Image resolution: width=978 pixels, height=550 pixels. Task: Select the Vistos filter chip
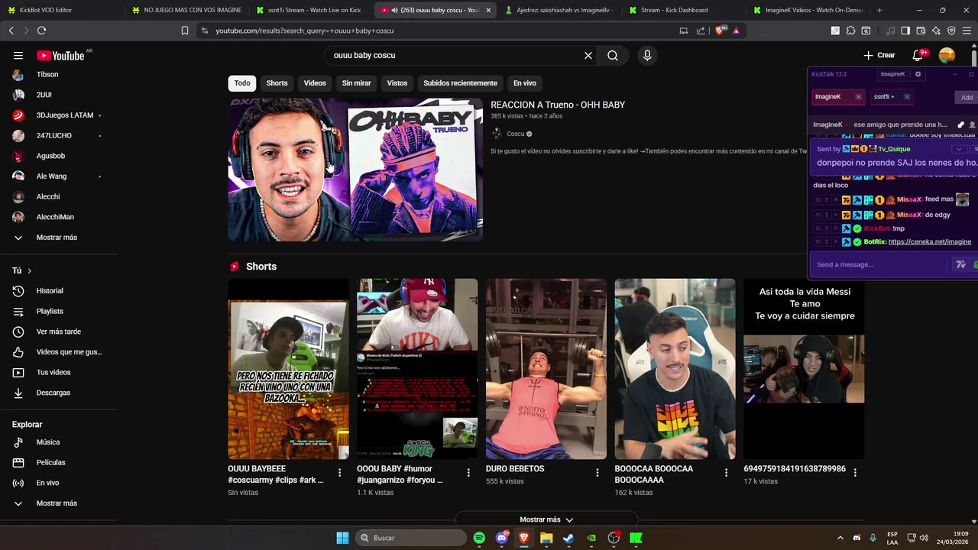(x=397, y=83)
